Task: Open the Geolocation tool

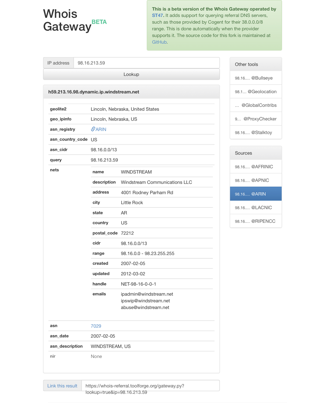Action: pos(256,92)
